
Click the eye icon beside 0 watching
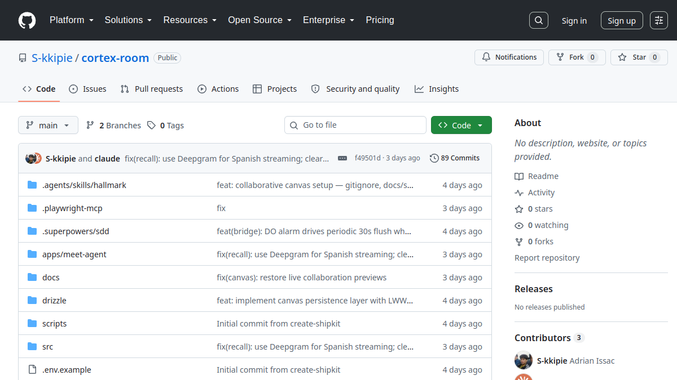coord(519,225)
